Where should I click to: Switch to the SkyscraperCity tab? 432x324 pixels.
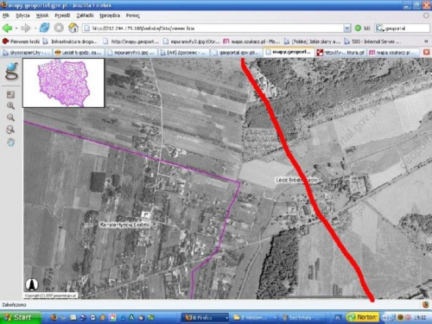27,53
